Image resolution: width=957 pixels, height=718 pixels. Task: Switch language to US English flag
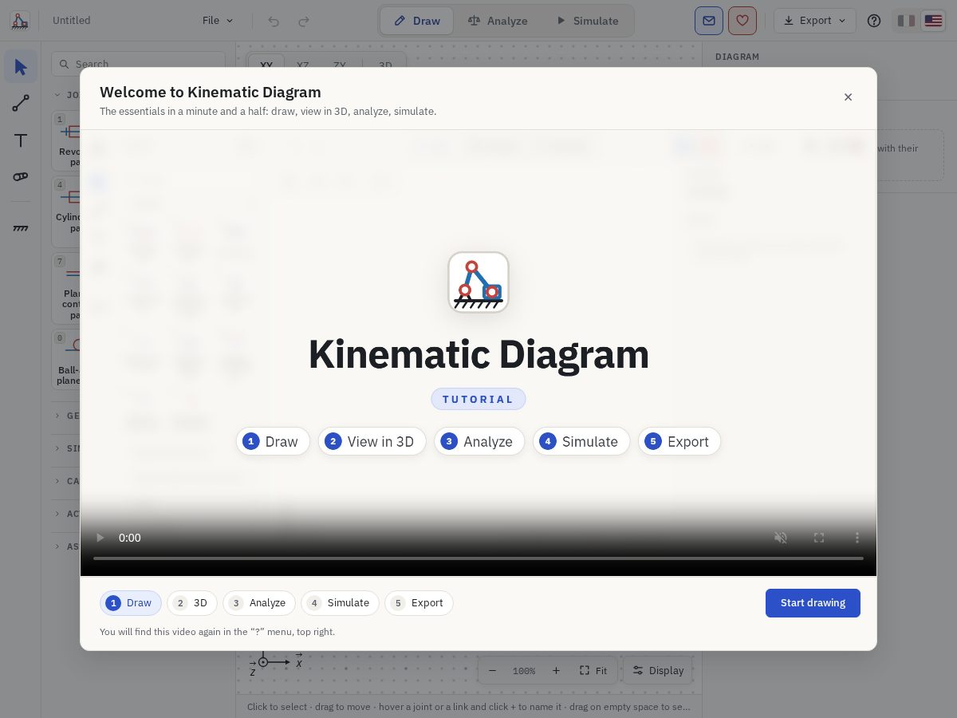(x=933, y=21)
